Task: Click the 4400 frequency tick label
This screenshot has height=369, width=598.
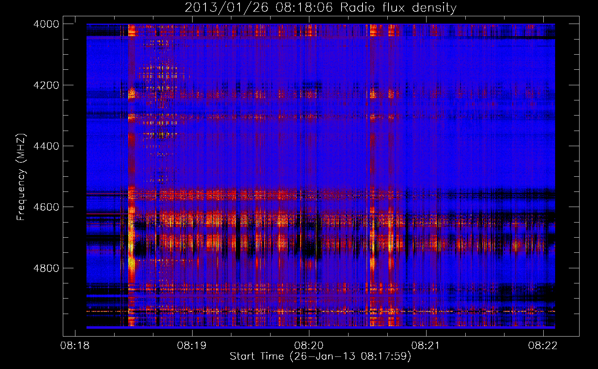Action: click(x=46, y=146)
